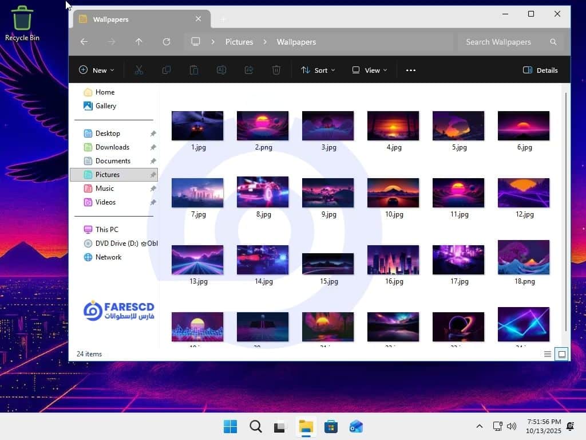The image size is (586, 440).
Task: Switch to large thumbnails view layout
Action: [x=561, y=354]
